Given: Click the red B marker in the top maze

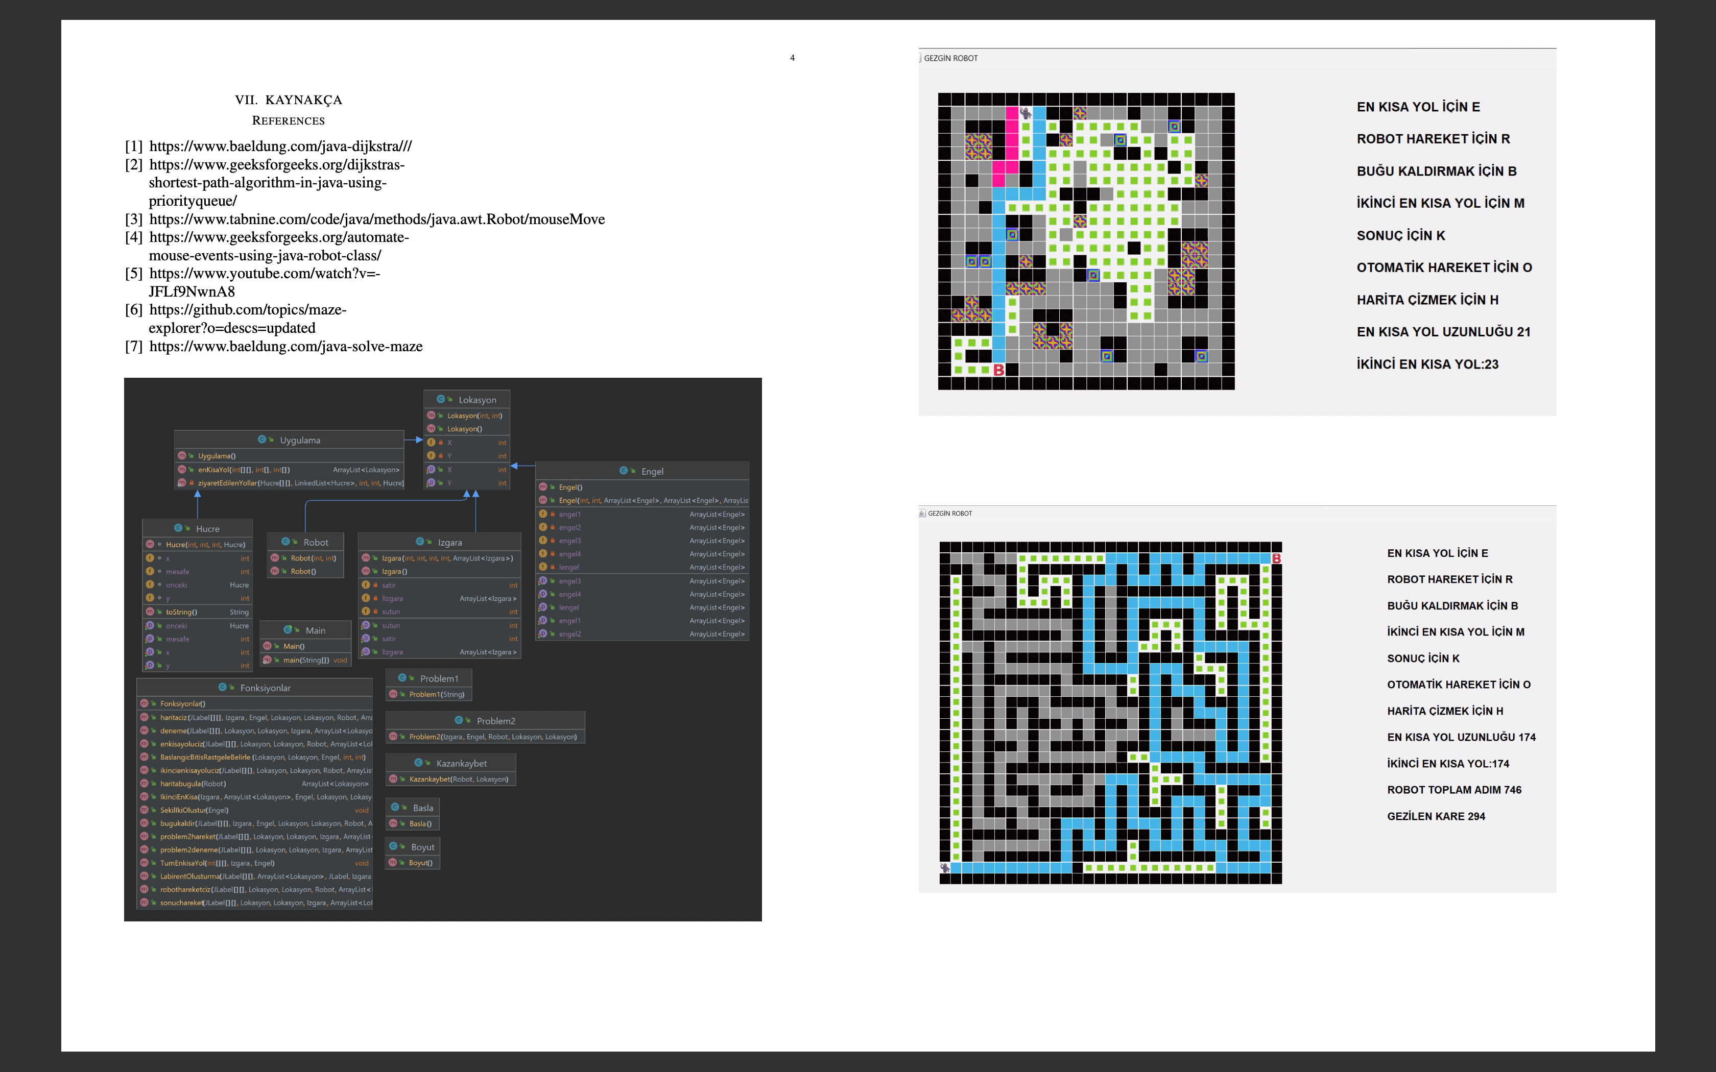Looking at the screenshot, I should (998, 370).
